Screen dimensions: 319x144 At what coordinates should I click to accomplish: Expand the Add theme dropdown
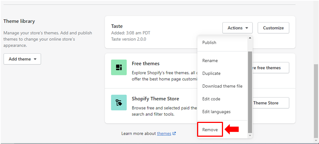point(22,59)
